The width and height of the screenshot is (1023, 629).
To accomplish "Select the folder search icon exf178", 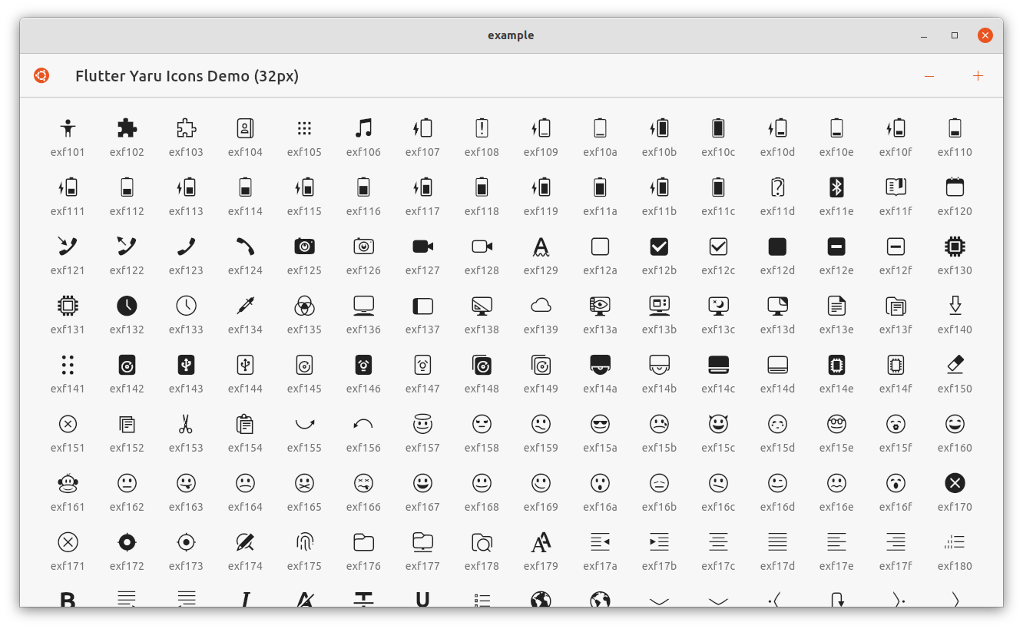I will pos(482,541).
